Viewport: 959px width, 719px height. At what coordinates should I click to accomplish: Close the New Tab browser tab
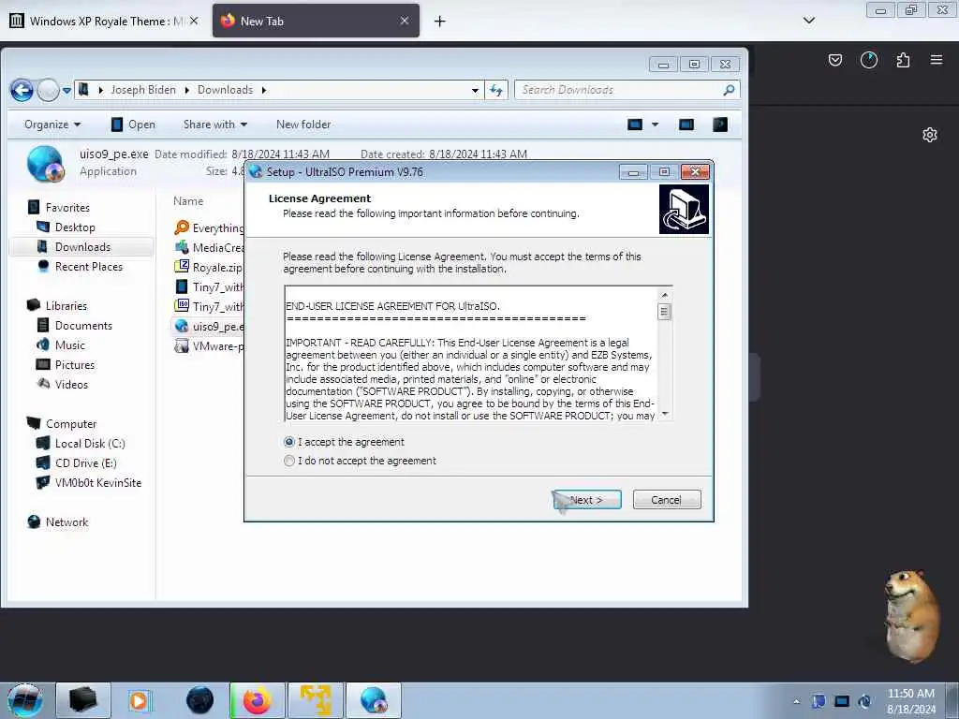(x=405, y=21)
